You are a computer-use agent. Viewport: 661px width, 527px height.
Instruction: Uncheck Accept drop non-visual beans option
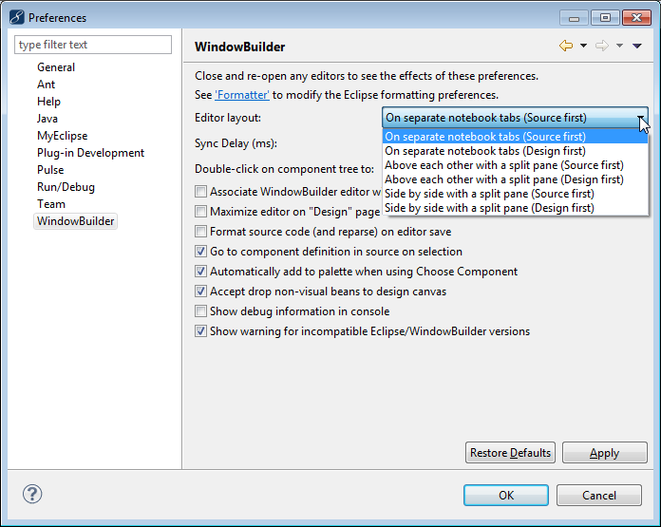200,292
